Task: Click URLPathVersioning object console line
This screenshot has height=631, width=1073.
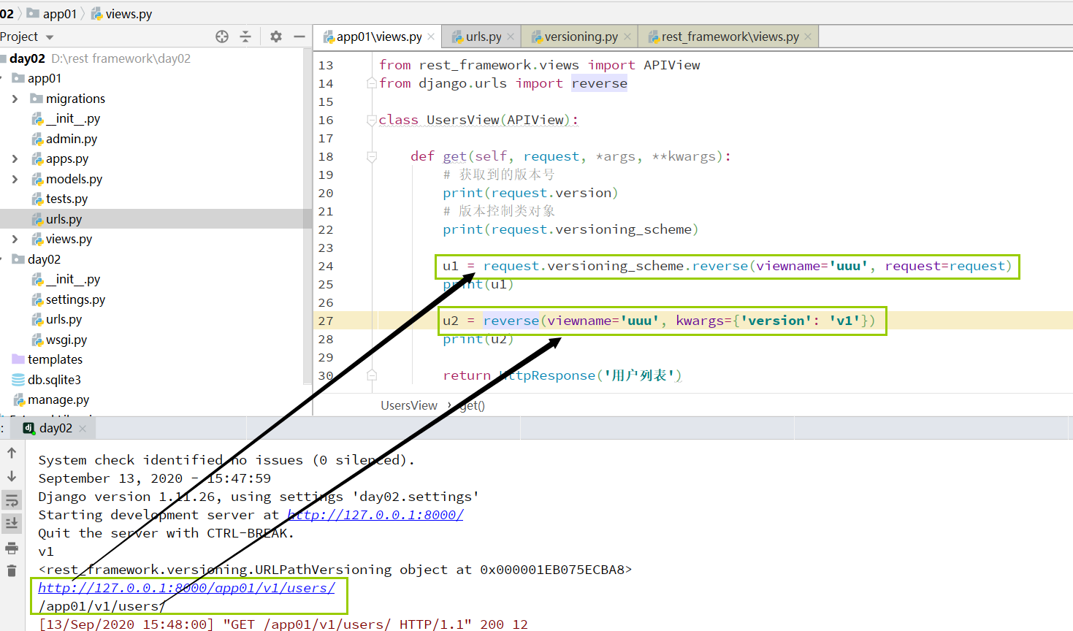Action: (335, 570)
